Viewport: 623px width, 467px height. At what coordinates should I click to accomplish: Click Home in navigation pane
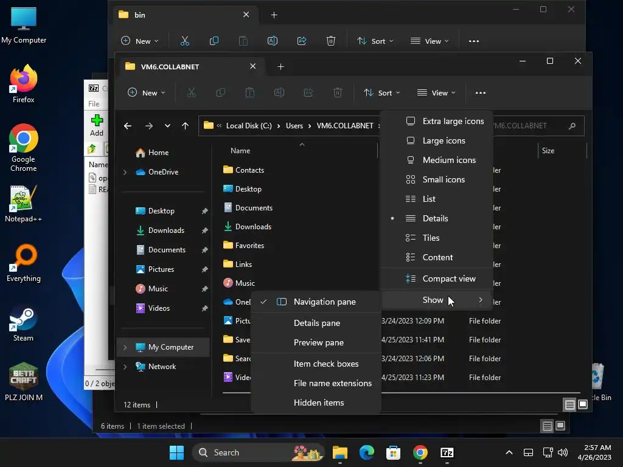coord(158,153)
